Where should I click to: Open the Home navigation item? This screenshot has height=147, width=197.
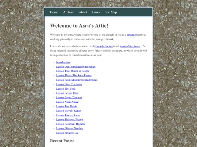point(54,12)
